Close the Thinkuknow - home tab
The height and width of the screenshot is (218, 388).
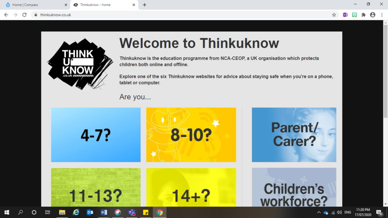coord(134,5)
